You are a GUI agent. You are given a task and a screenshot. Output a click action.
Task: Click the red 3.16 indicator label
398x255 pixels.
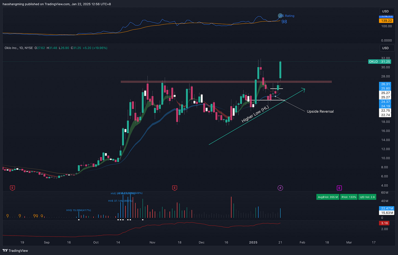(x=385, y=223)
